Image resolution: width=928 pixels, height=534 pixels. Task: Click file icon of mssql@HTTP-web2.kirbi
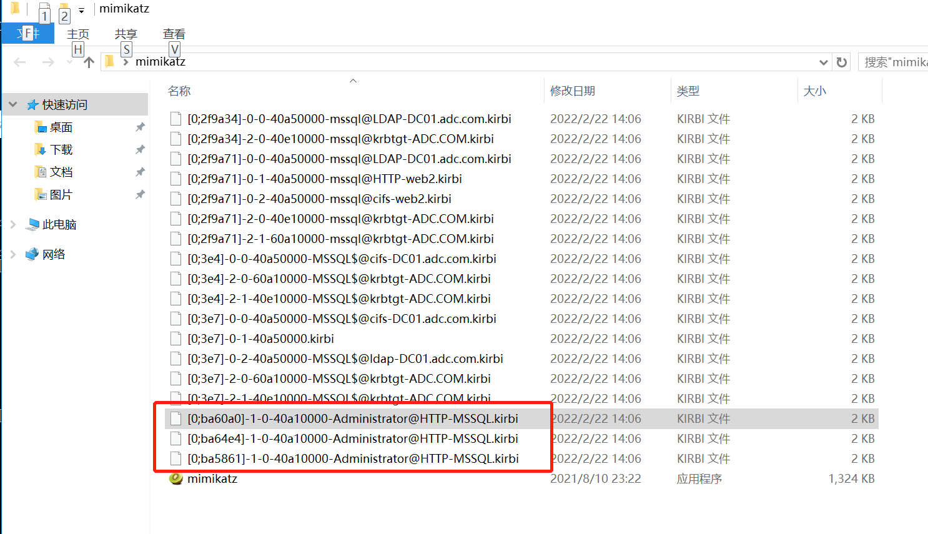[x=176, y=179]
